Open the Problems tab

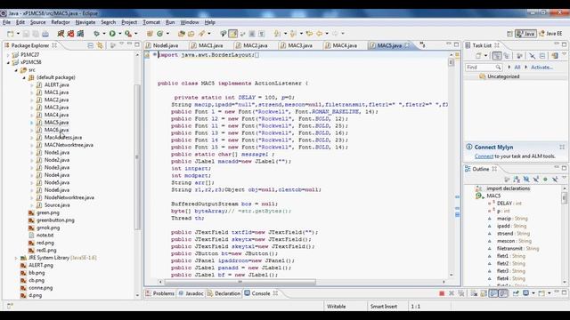click(x=160, y=293)
